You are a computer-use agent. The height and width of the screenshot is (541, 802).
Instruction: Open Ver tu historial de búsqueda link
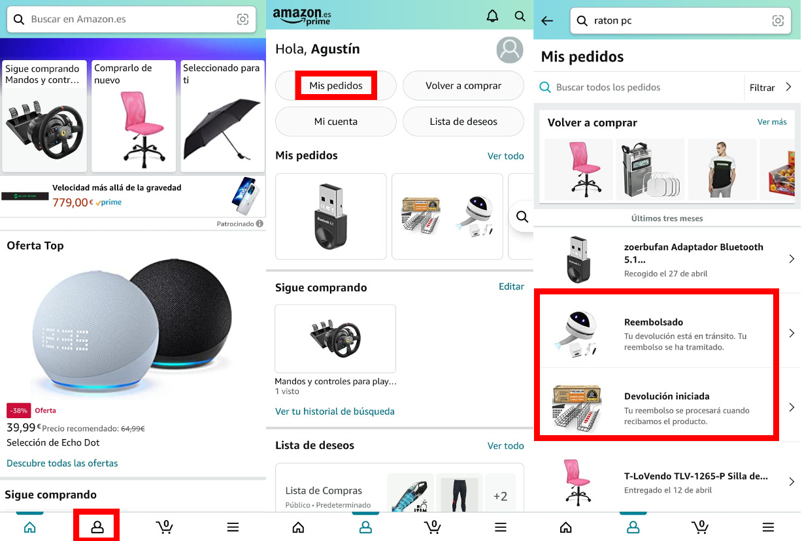click(x=335, y=412)
